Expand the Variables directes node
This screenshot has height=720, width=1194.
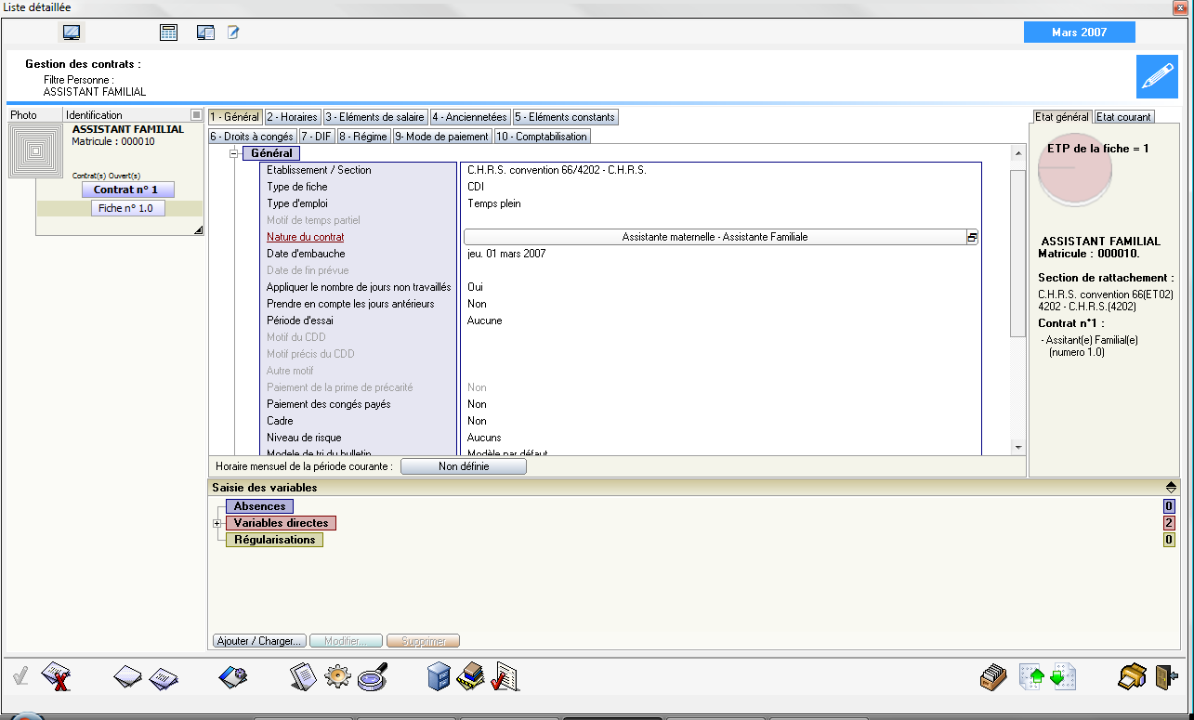(217, 523)
